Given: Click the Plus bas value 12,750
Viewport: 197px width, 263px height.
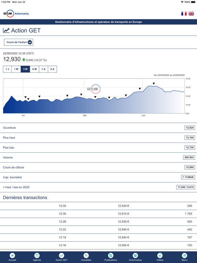Looking at the screenshot, I should (189, 148).
